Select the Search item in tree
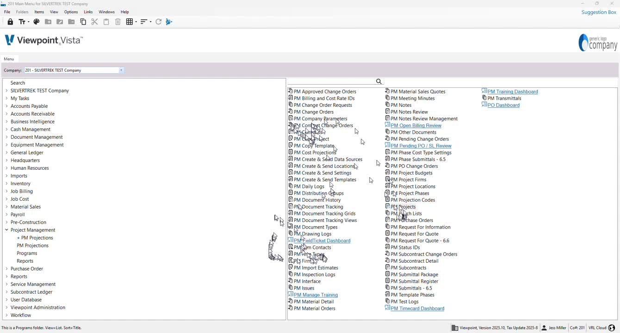 [x=18, y=83]
